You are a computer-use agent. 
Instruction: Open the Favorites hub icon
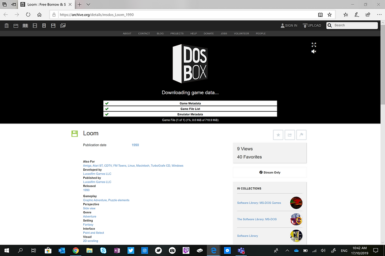(346, 15)
